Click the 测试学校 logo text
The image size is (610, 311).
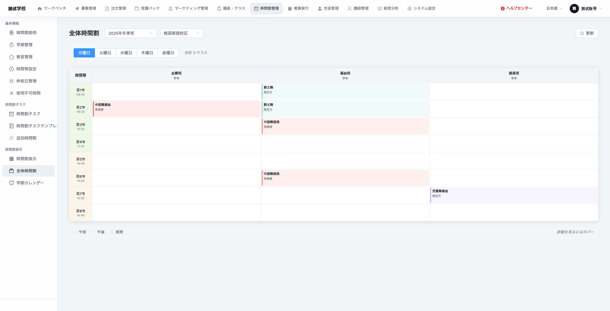tap(17, 8)
